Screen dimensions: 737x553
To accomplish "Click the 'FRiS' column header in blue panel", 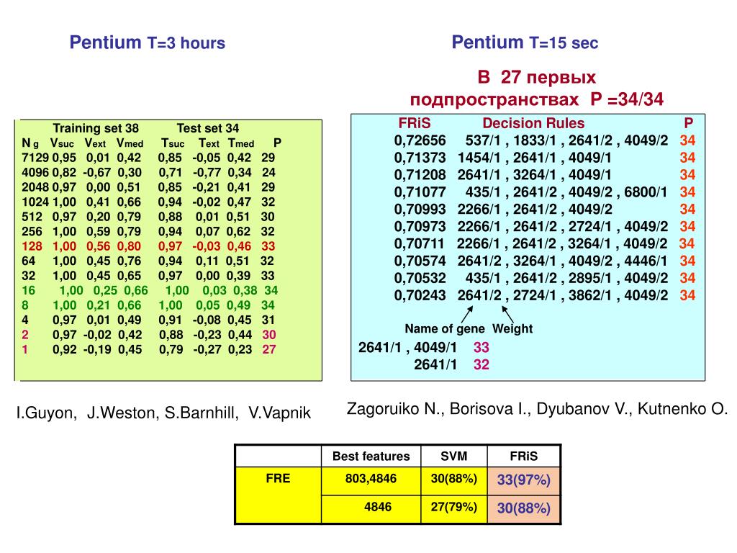I will click(414, 123).
